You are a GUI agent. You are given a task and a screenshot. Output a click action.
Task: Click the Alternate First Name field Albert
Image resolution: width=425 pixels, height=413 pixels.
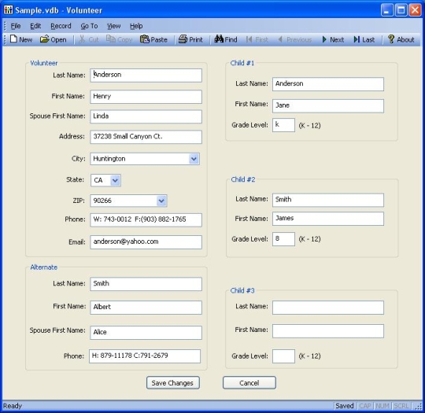(x=146, y=308)
